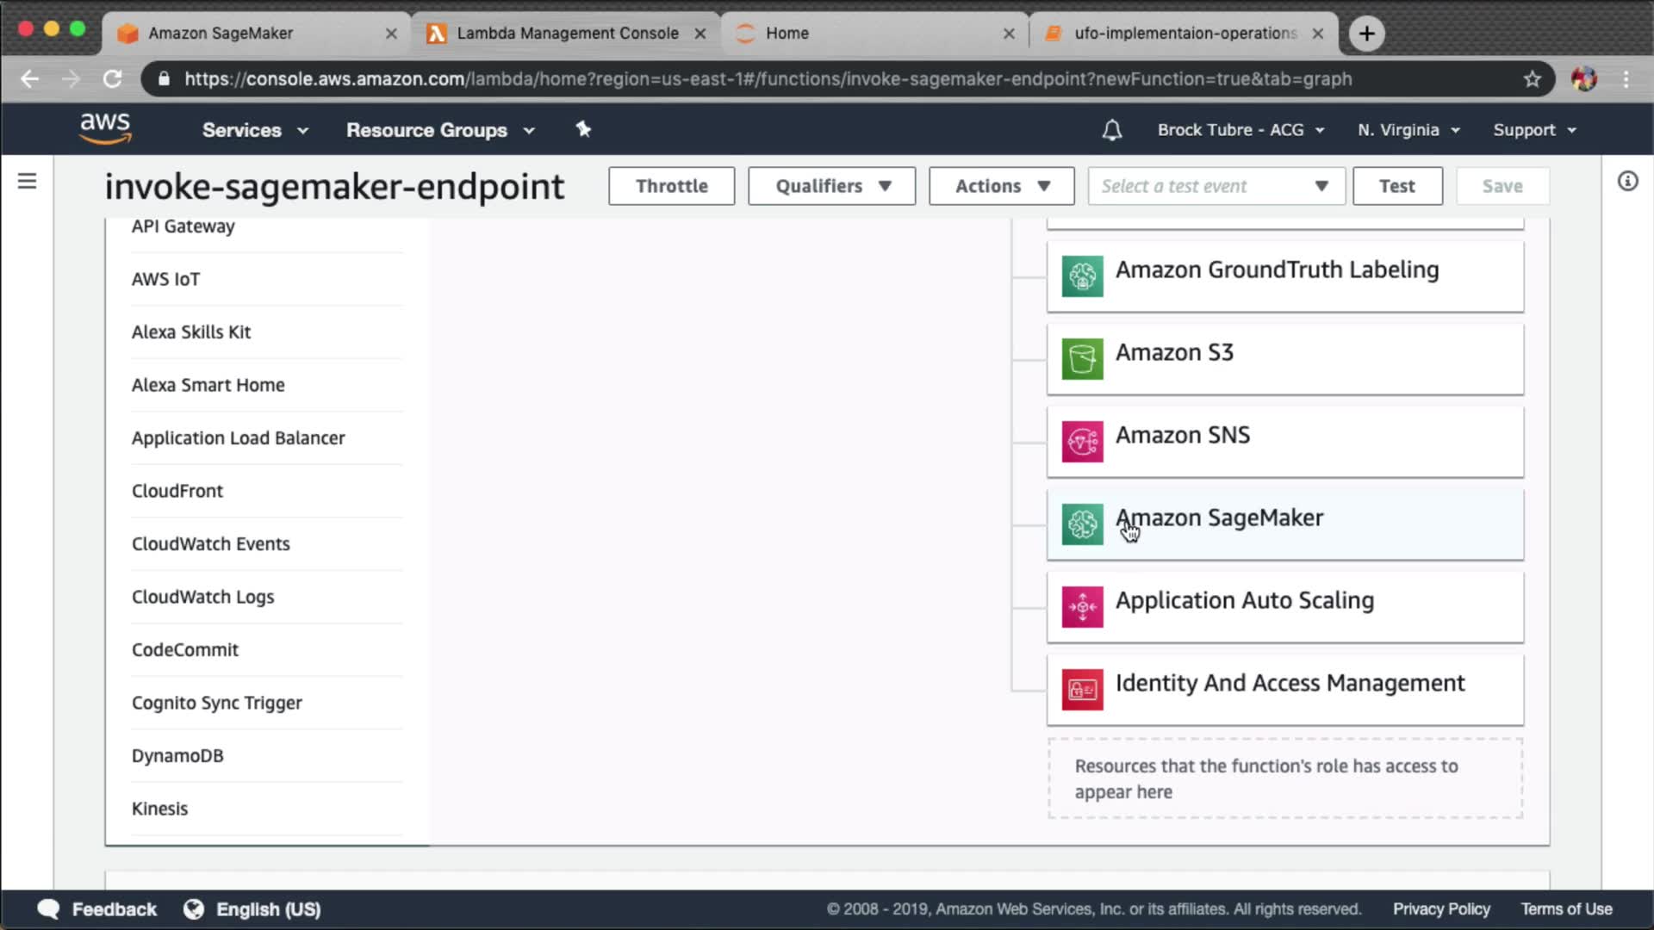Screen dimensions: 1654x930
Task: Click the Throttle button
Action: point(671,186)
